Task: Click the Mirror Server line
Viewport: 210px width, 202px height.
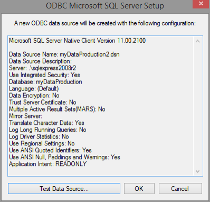Action: coord(26,116)
